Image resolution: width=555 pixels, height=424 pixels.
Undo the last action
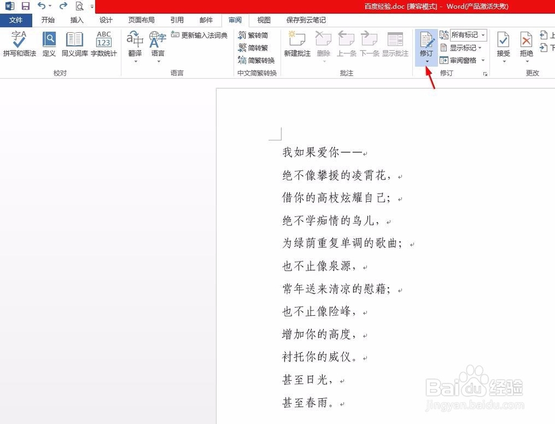click(x=42, y=6)
